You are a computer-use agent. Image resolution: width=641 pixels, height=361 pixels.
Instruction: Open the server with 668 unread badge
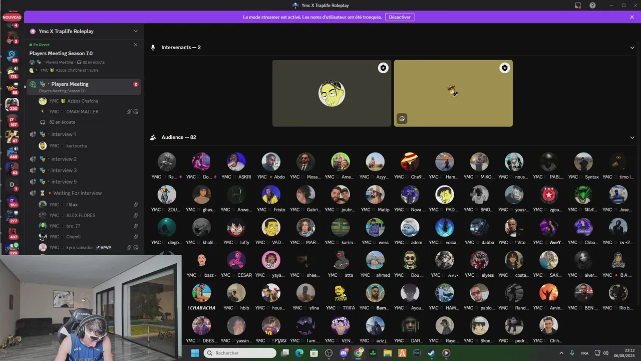click(x=12, y=152)
